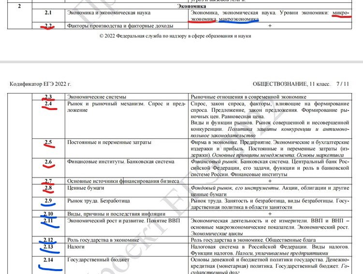Select the code cell '2.10'

[x=48, y=214]
